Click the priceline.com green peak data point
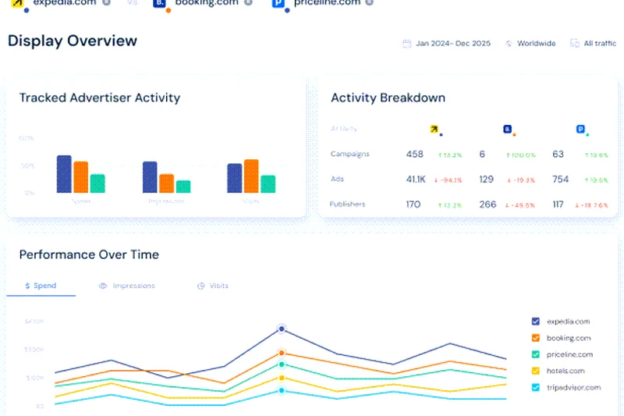This screenshot has height=416, width=624. pos(282,364)
